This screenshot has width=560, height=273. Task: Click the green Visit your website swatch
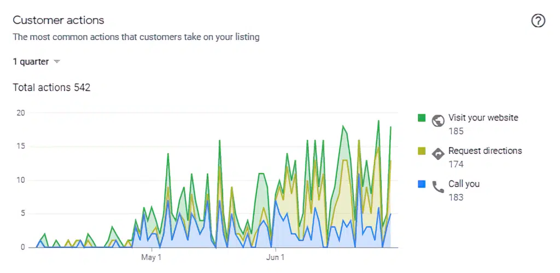[x=422, y=118]
